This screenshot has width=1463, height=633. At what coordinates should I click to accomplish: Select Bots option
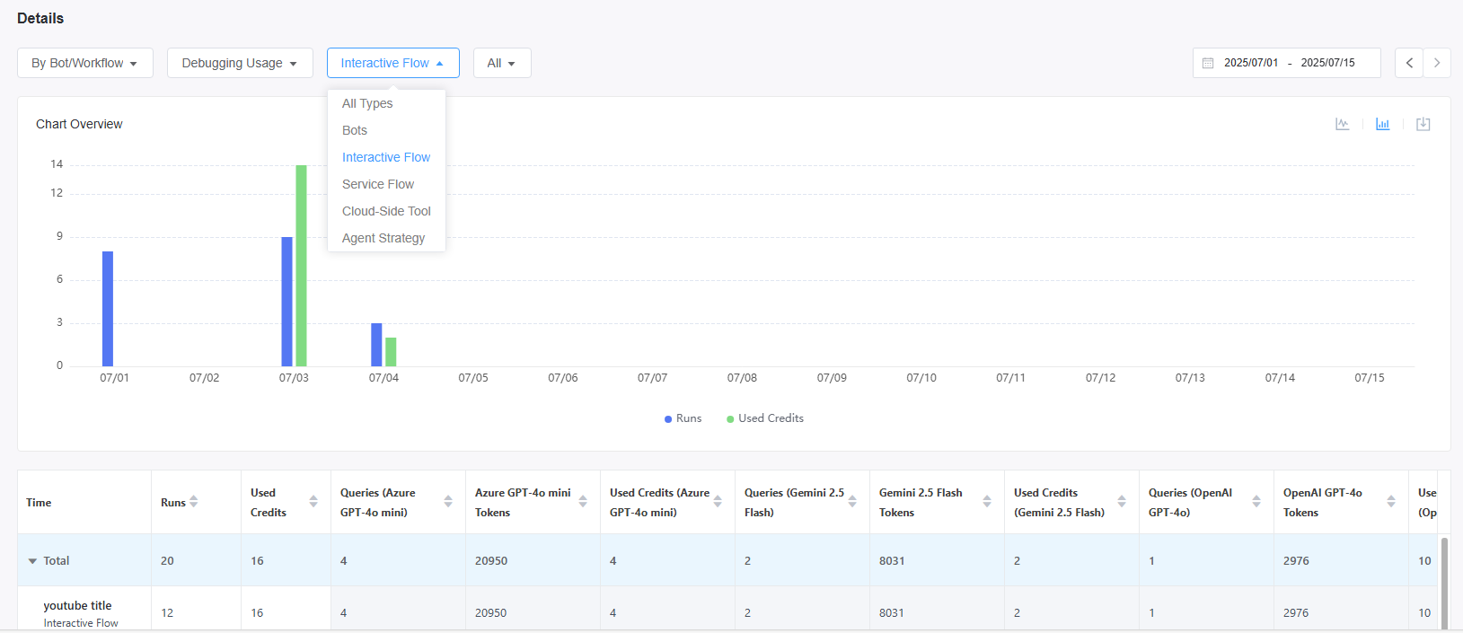tap(386, 130)
